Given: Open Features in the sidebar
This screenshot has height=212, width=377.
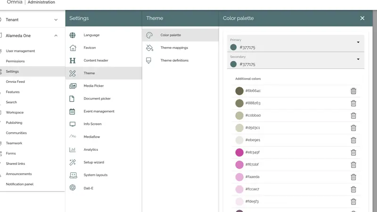Looking at the screenshot, I should click(x=13, y=92).
